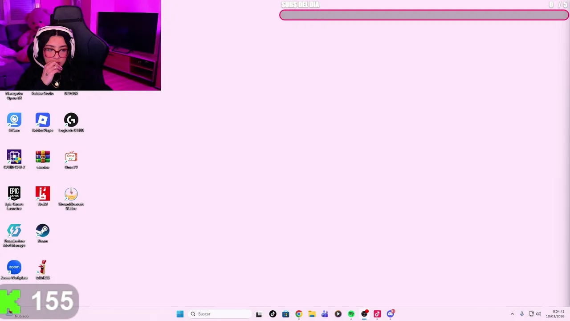This screenshot has height=321, width=570.
Task: Select the CPUID CPU-Z desktop shortcut
Action: 14,160
